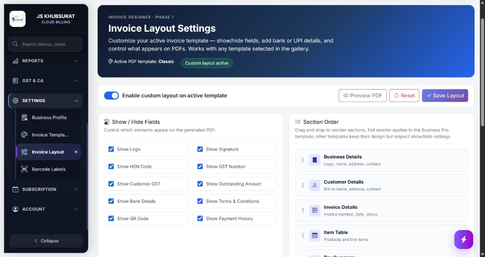Click the Save Layout button
The image size is (485, 257).
pyautogui.click(x=445, y=95)
